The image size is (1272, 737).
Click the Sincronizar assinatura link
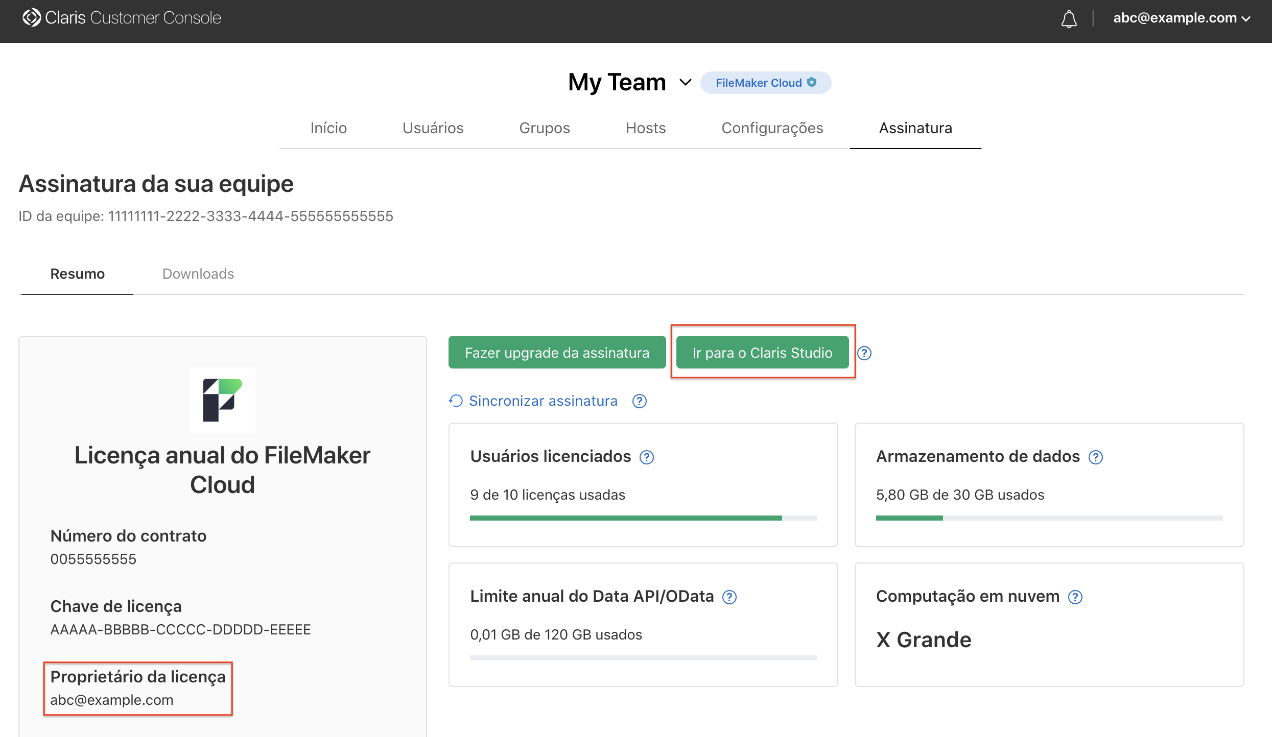coord(543,401)
